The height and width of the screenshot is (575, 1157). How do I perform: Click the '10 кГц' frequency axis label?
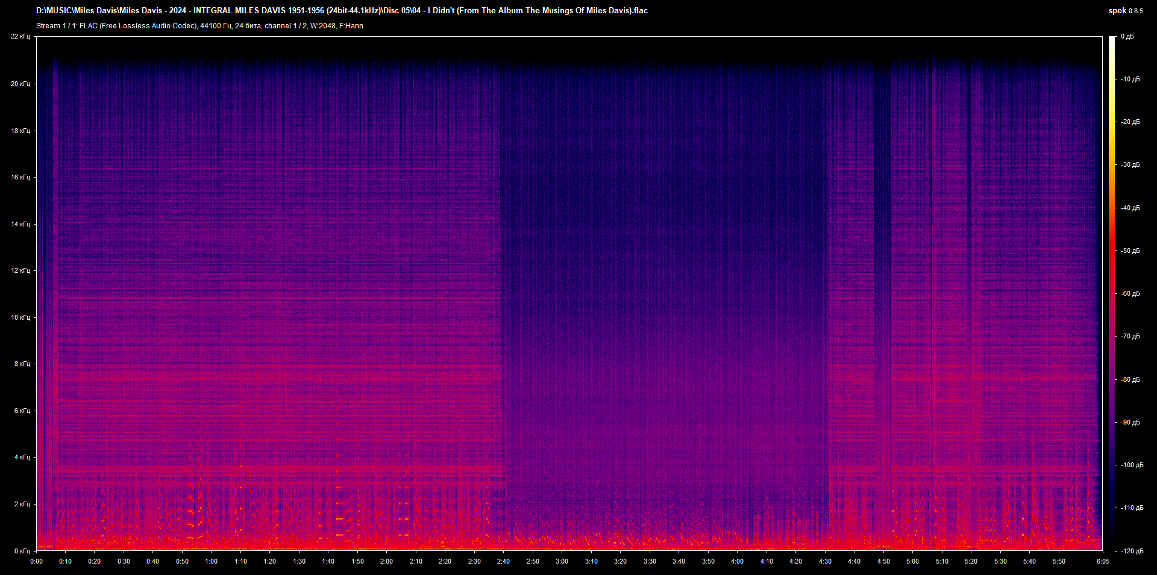20,317
